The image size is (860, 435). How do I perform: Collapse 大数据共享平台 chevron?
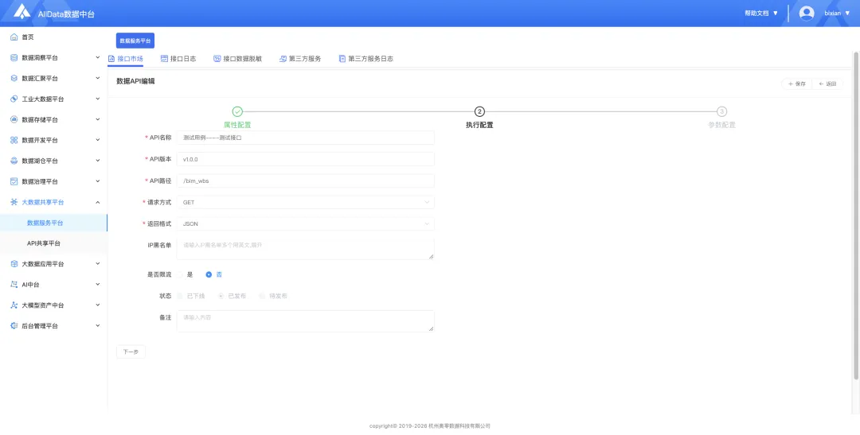[x=98, y=202]
